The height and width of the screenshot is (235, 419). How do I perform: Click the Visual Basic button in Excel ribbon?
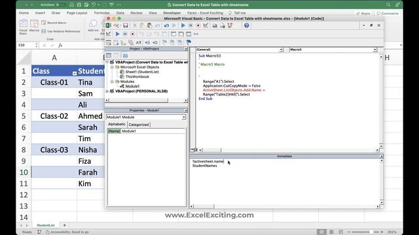[x=24, y=27]
